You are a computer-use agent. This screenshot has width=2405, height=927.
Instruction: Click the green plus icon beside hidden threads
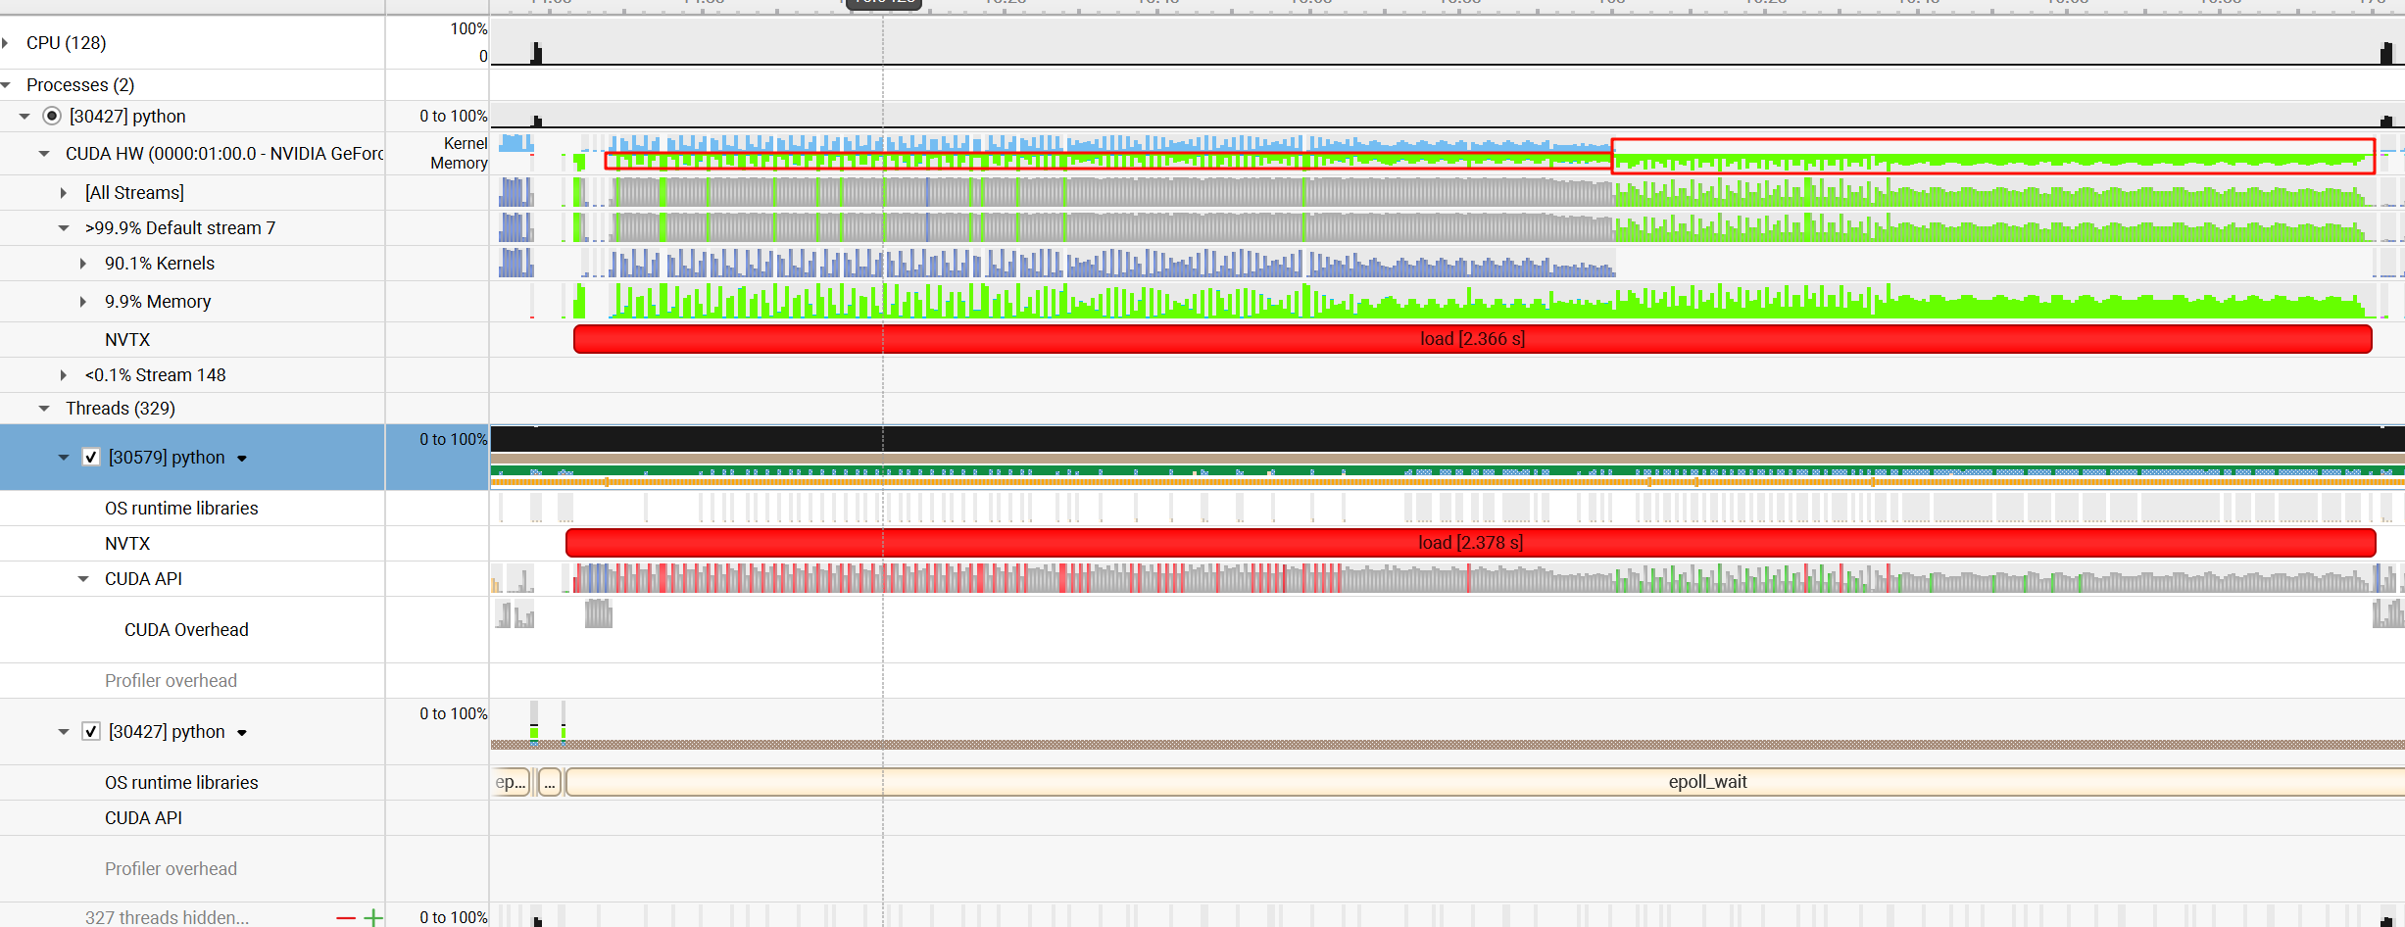point(373,918)
